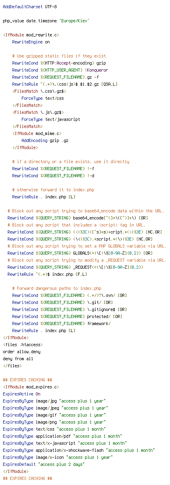This screenshot has height=485, width=170.
Task: Click the RewriteCond line containing '\.git/ [OR]'
Action: click(x=62, y=302)
